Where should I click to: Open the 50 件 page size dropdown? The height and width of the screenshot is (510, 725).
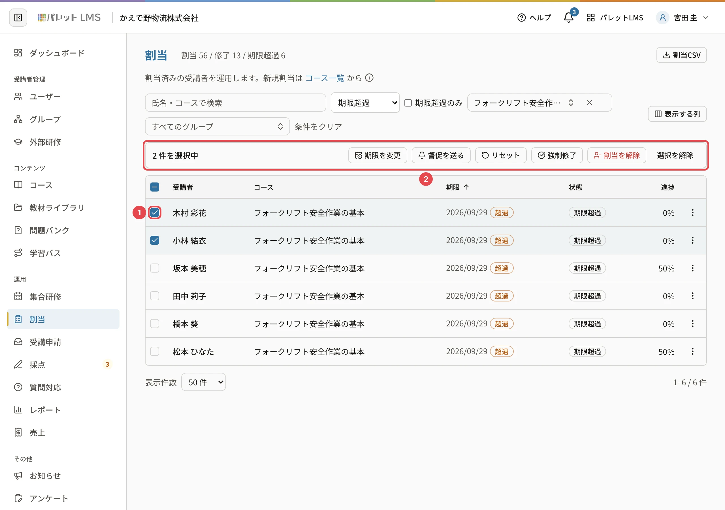204,382
